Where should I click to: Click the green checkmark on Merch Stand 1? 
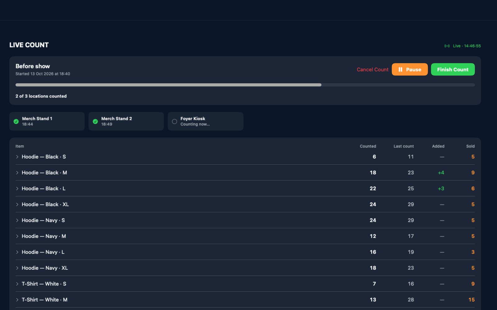tap(16, 122)
